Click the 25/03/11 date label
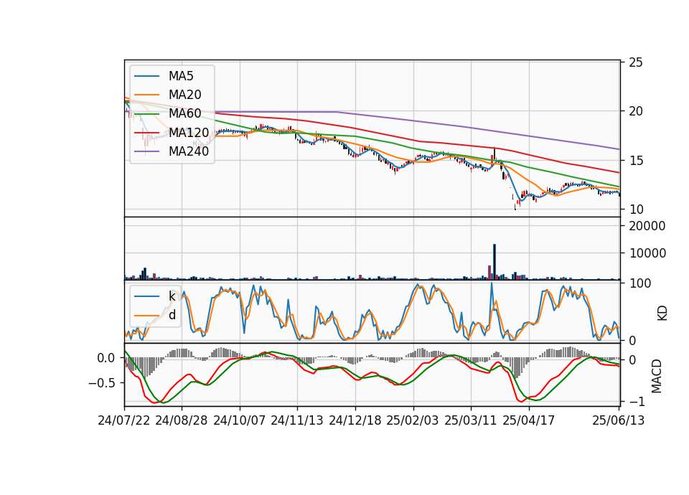The height and width of the screenshot is (495, 689). (471, 420)
